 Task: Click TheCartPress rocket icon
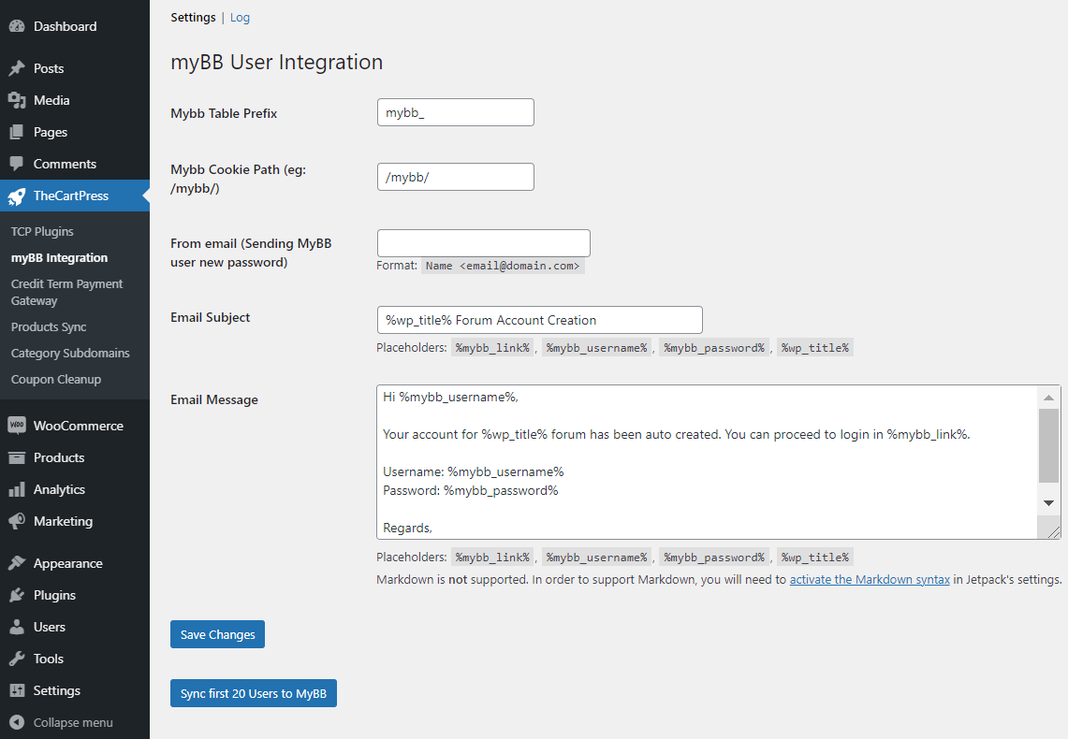pyautogui.click(x=17, y=196)
